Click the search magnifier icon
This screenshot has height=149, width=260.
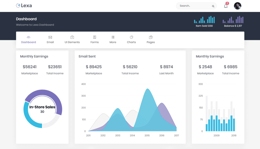213,6
